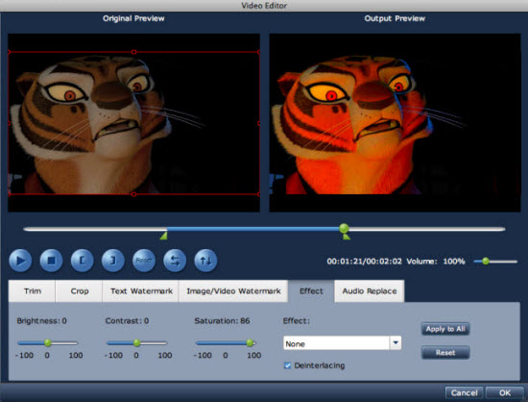Click the 'Contrast: 0' label
Image resolution: width=528 pixels, height=402 pixels.
pyautogui.click(x=127, y=320)
